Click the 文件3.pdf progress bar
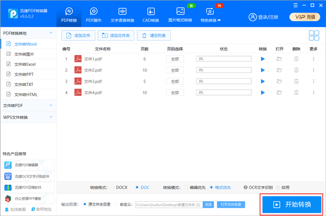 pyautogui.click(x=224, y=81)
